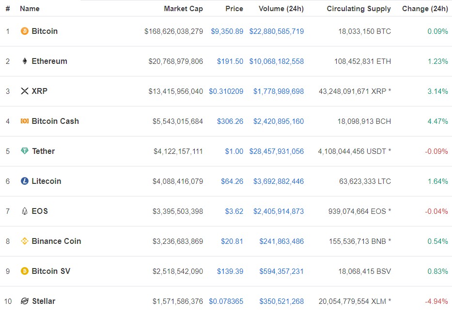Open the Litecoin name link
The width and height of the screenshot is (452, 315).
click(x=47, y=181)
